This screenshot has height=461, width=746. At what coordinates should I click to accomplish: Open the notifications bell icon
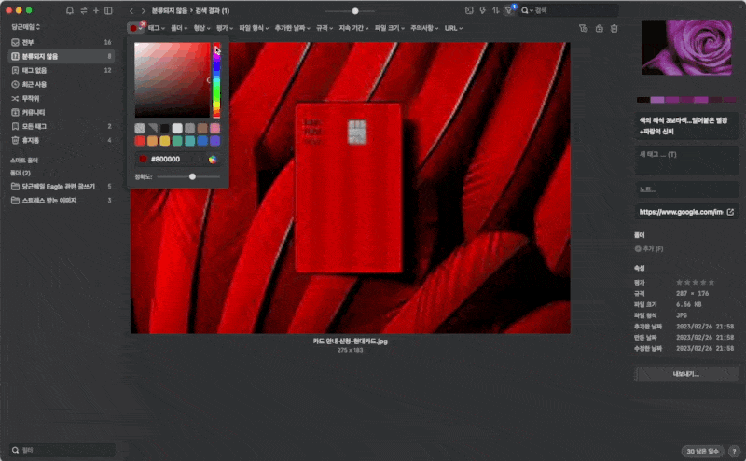pos(70,10)
